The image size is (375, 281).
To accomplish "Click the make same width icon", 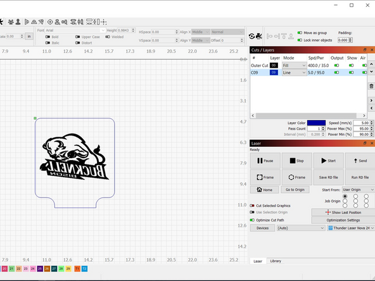I will [89, 22].
